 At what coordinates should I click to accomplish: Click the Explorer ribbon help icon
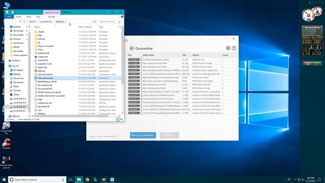[122, 17]
